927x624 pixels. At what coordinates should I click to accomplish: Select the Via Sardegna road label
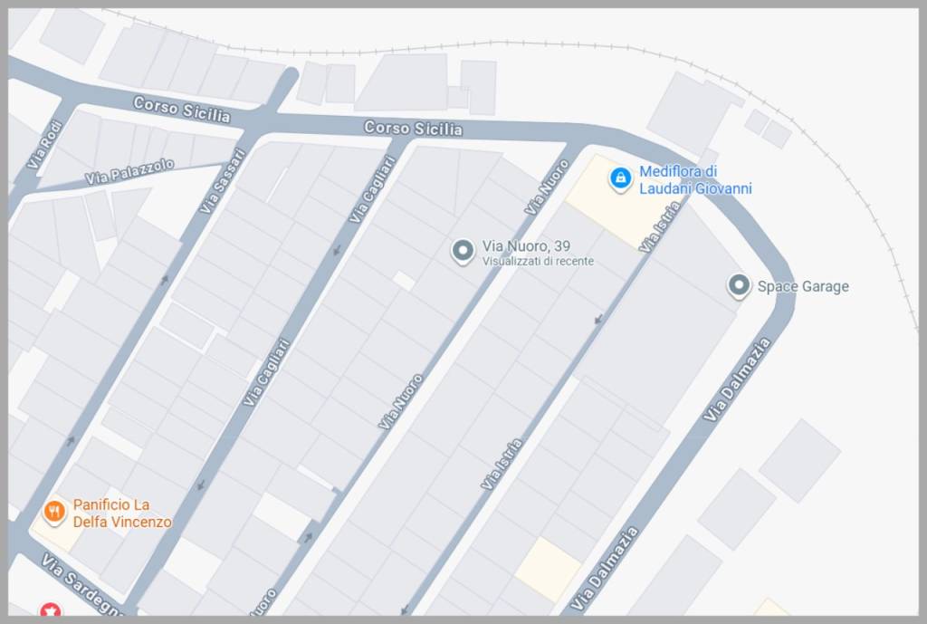pyautogui.click(x=81, y=584)
